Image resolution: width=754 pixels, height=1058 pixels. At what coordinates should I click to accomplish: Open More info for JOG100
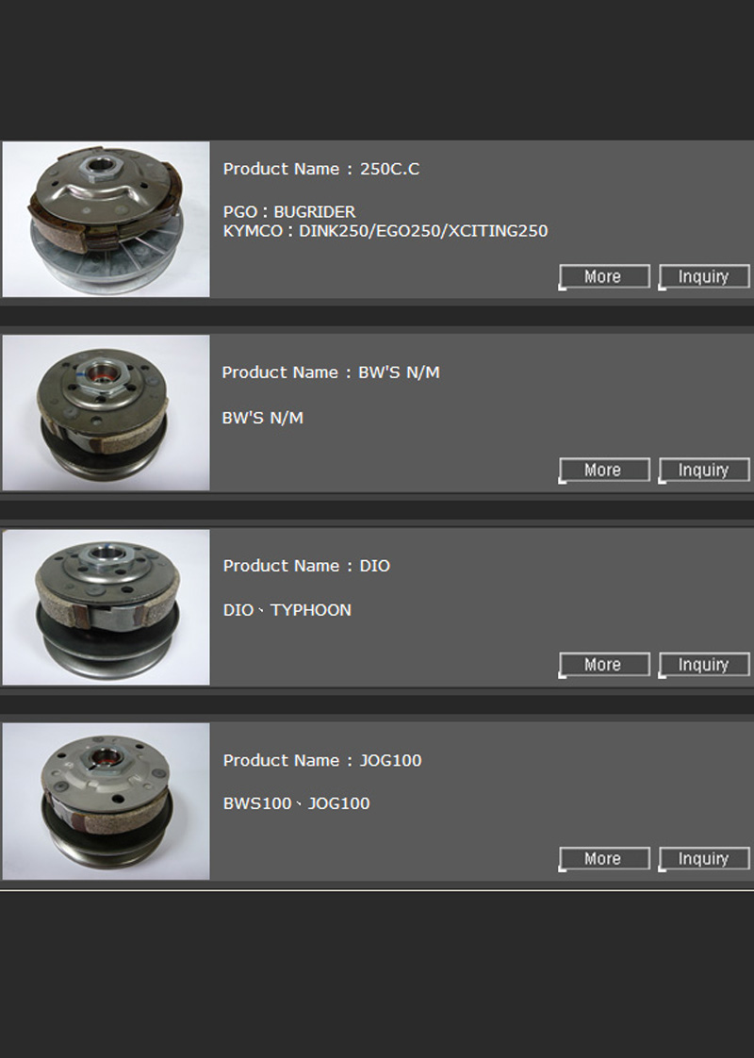[604, 859]
